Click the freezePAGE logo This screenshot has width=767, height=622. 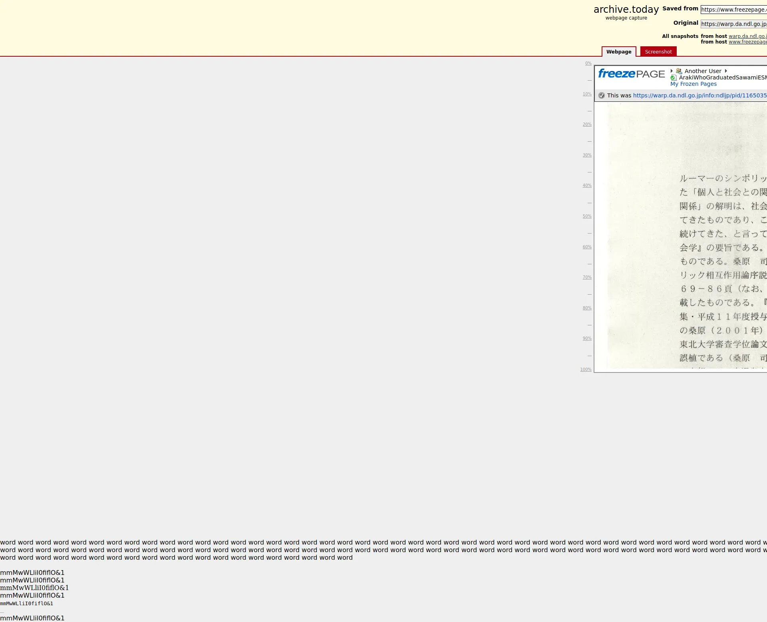pos(631,74)
